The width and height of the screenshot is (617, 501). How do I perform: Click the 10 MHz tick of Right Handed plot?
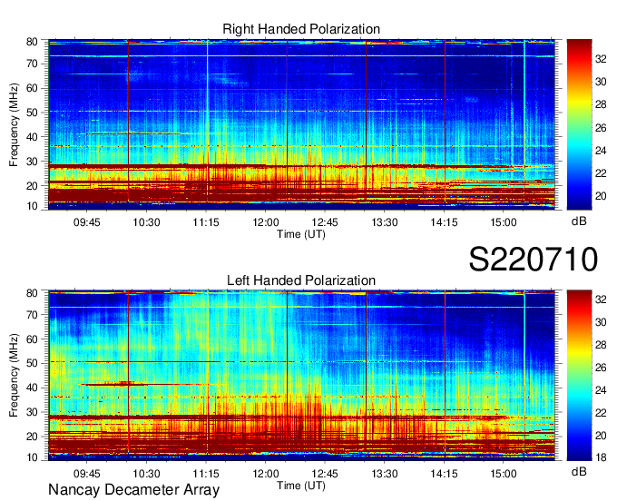point(32,206)
